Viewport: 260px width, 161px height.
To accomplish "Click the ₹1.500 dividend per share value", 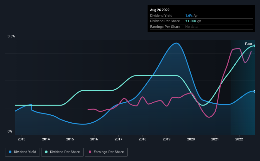I will pyautogui.click(x=191, y=21).
